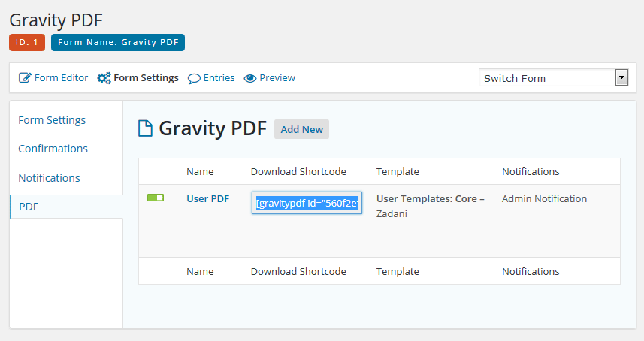Open the Form Settings sidebar tab
644x341 pixels.
pyautogui.click(x=52, y=120)
